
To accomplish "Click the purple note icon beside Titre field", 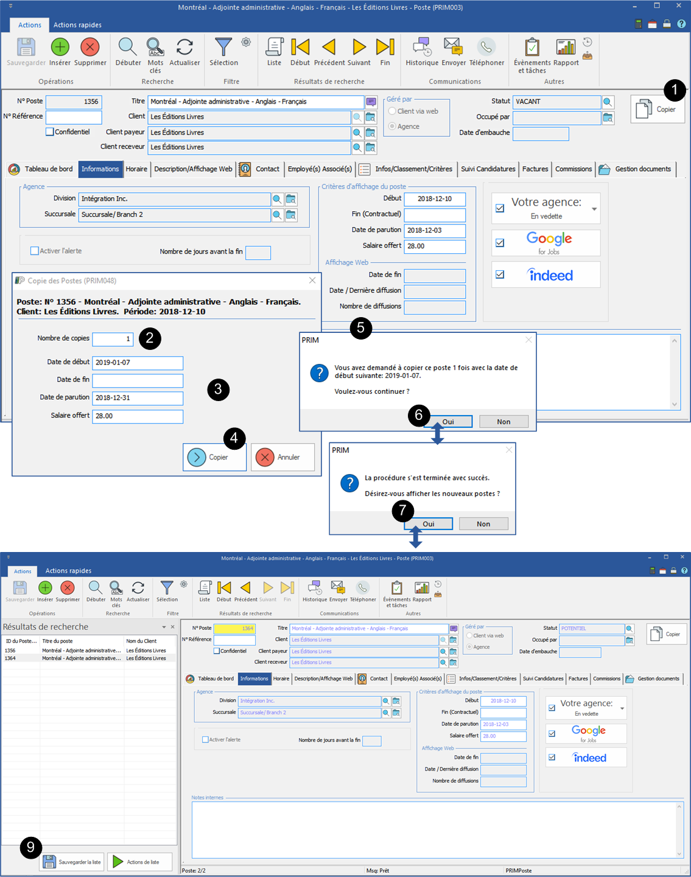I will click(x=371, y=102).
